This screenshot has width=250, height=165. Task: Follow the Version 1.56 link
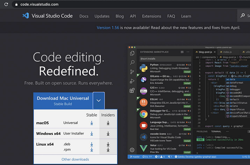108,28
